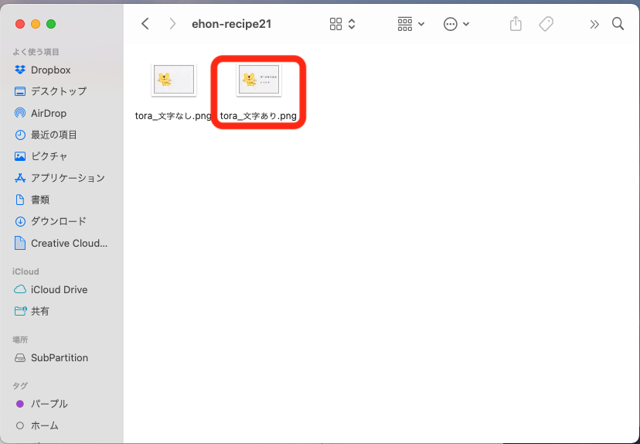Open the Finder search magnifier
Screen dimensions: 640x444
point(618,24)
